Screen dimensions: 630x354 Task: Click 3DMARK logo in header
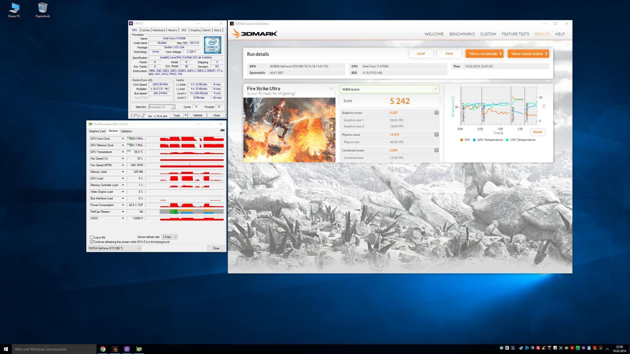pos(255,34)
